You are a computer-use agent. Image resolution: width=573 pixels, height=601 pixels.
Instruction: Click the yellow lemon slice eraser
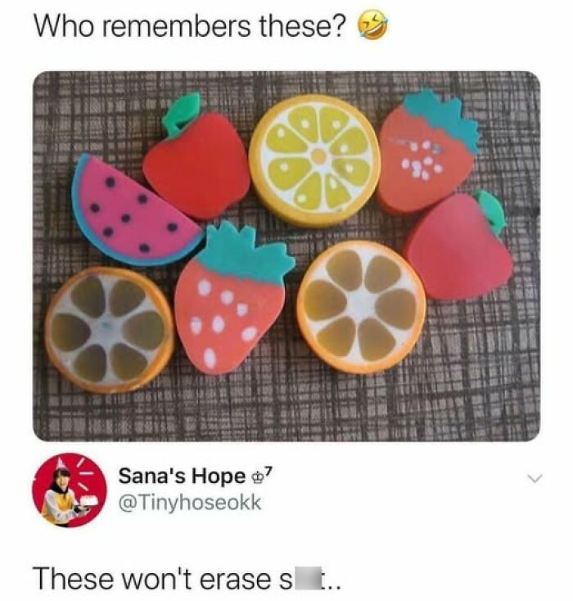click(x=314, y=160)
